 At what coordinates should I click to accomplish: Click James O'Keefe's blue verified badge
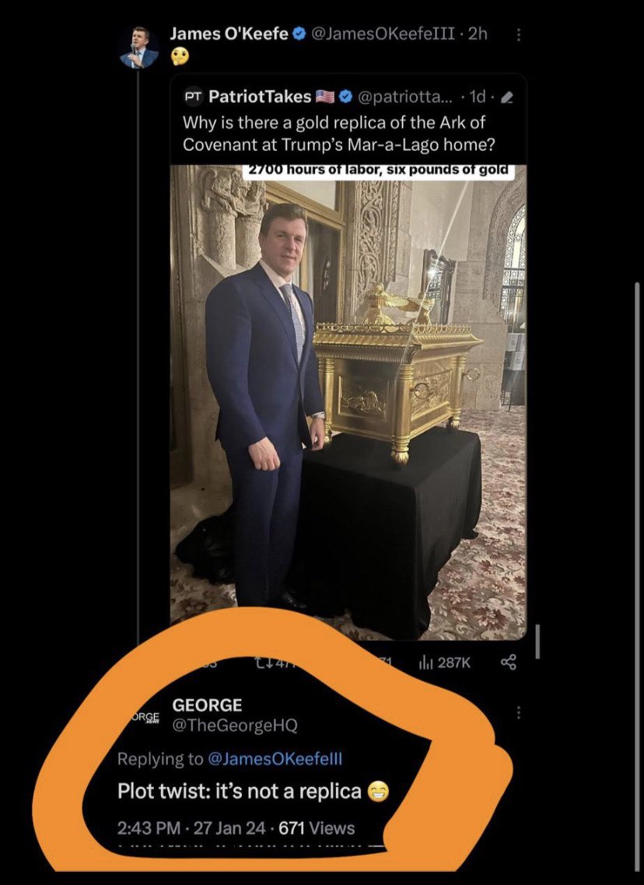pyautogui.click(x=299, y=34)
